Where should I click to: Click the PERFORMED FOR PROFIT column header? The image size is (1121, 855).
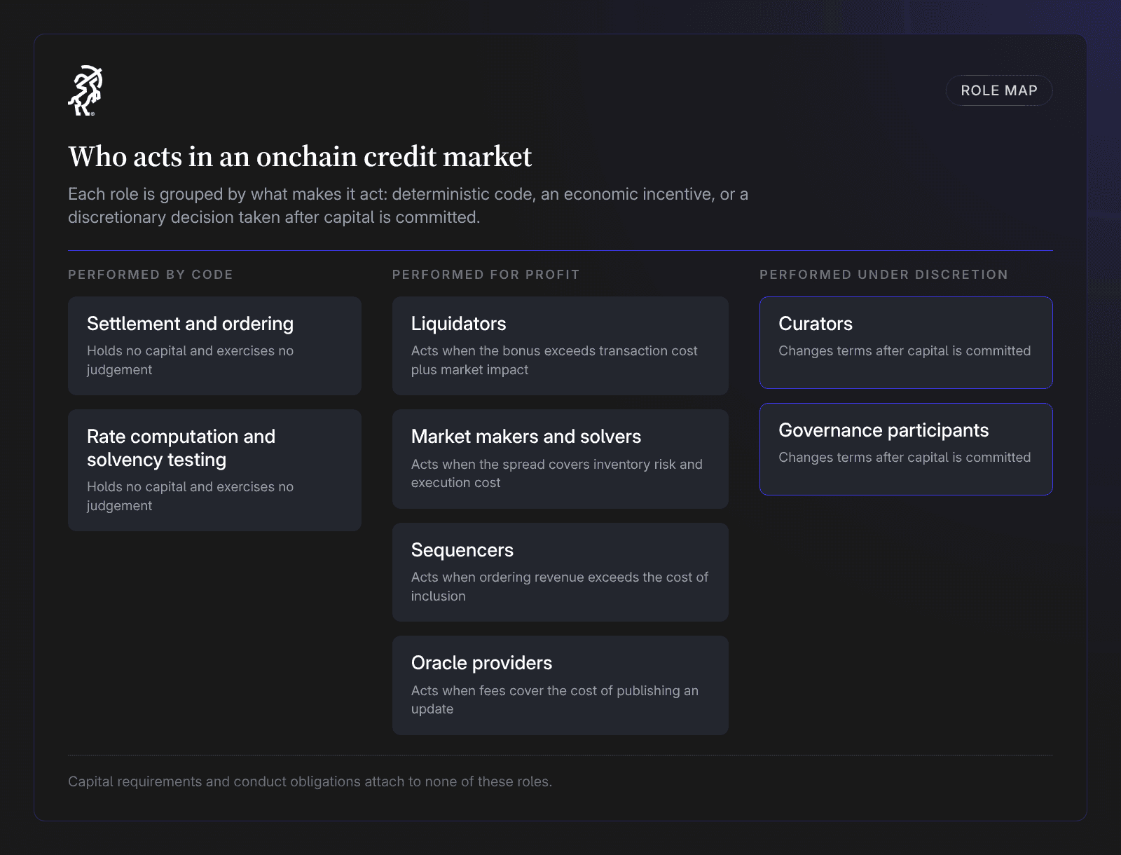tap(486, 275)
